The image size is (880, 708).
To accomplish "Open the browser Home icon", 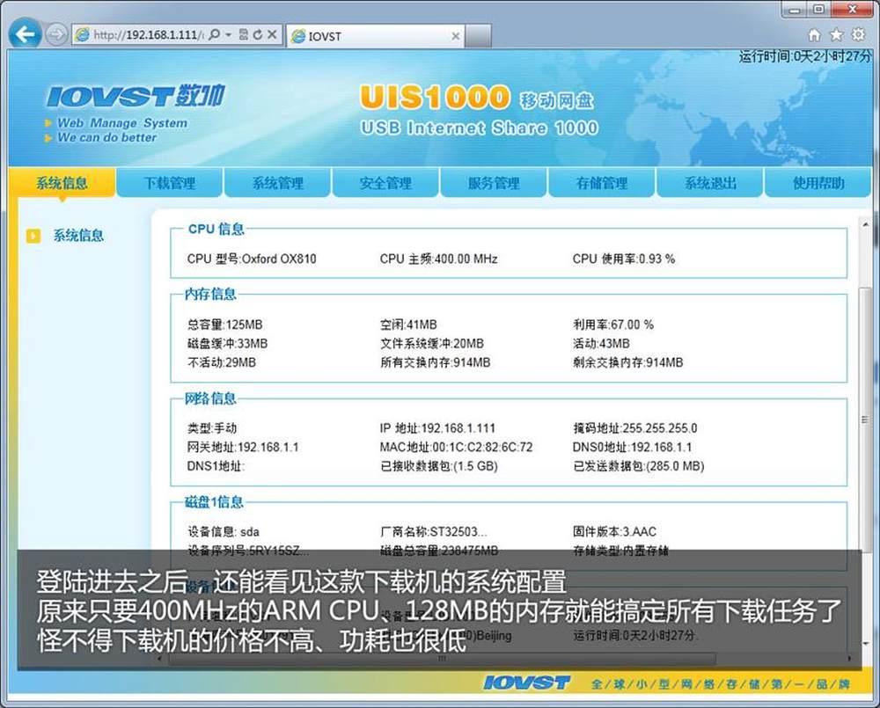I will [814, 35].
